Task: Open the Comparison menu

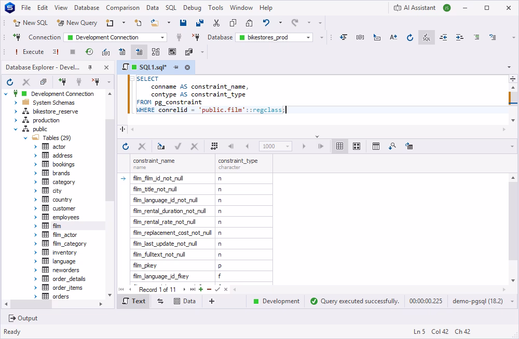Action: [122, 8]
